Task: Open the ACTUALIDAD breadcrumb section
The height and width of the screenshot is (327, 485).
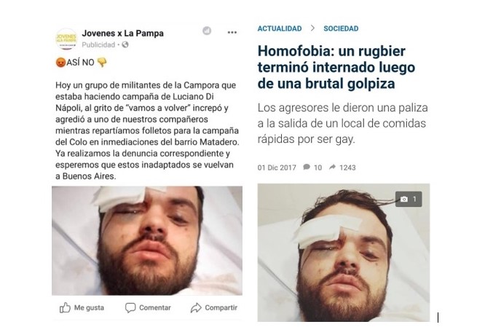Action: (x=280, y=28)
